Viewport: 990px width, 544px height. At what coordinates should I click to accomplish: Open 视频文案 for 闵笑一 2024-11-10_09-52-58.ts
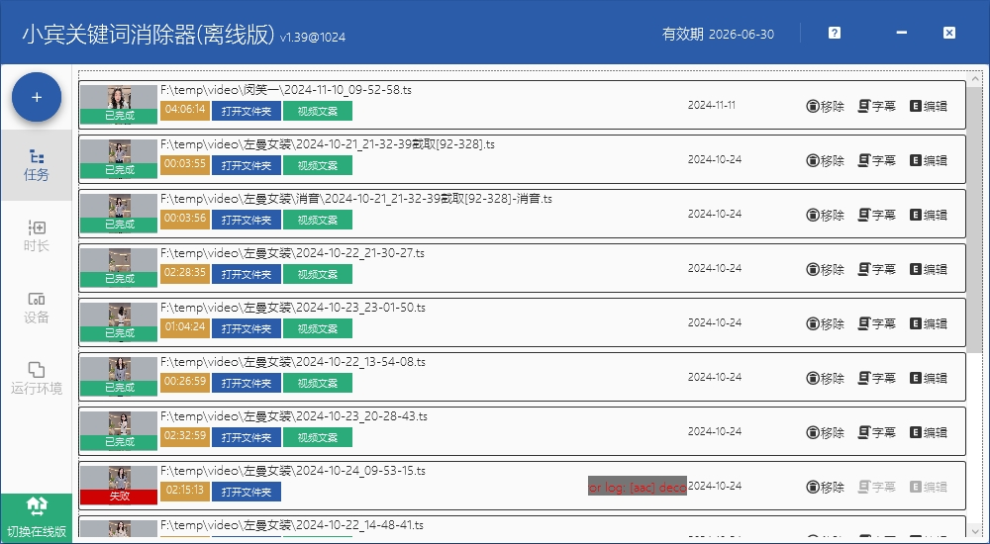[318, 111]
